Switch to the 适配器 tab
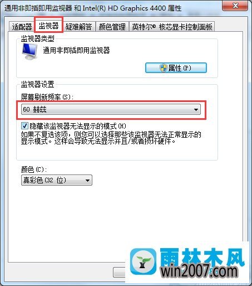252x286 pixels. click(22, 27)
